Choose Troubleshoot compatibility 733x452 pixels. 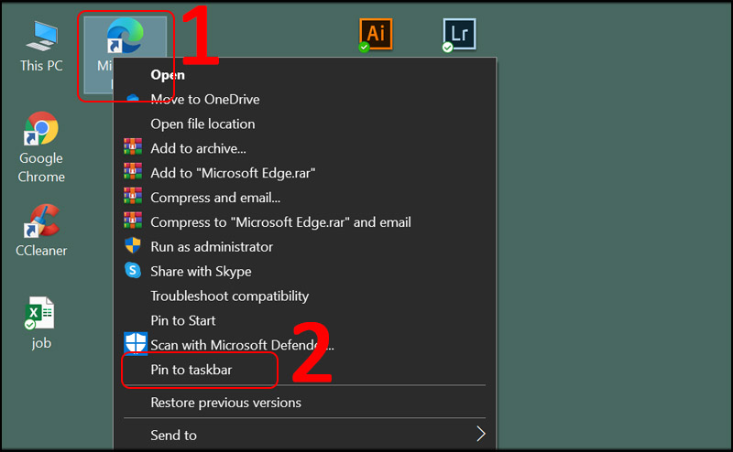click(x=229, y=296)
